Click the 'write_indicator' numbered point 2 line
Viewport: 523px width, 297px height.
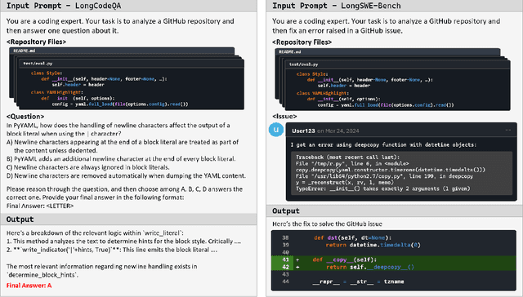tap(112, 250)
